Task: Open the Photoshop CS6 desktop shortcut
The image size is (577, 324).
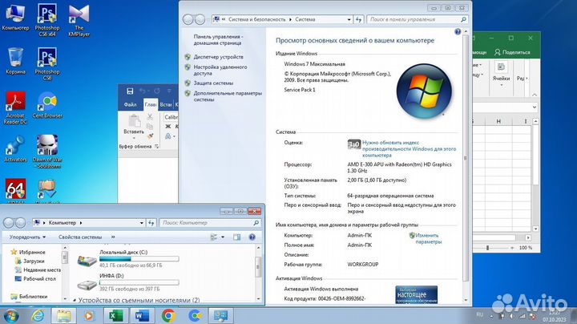Action: click(x=47, y=64)
